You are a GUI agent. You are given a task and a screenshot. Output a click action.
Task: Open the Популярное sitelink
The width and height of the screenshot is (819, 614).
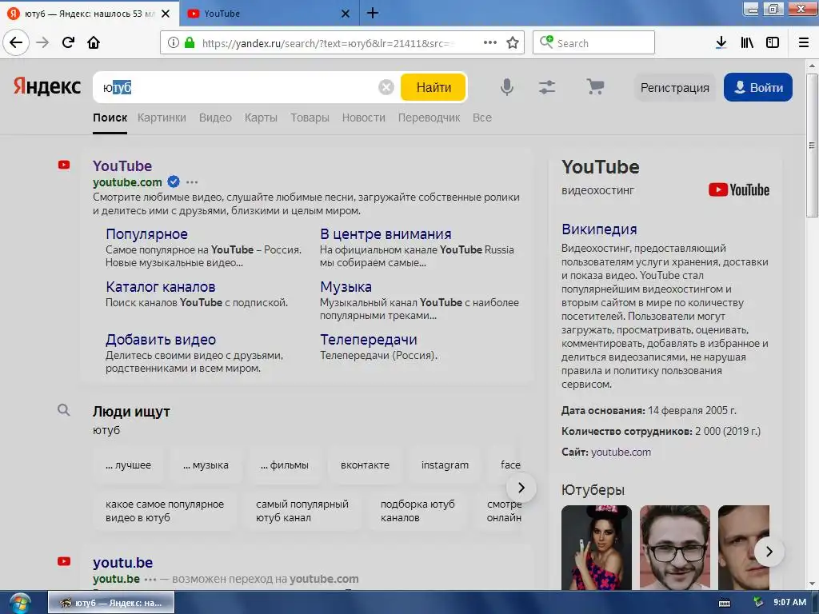tap(147, 234)
